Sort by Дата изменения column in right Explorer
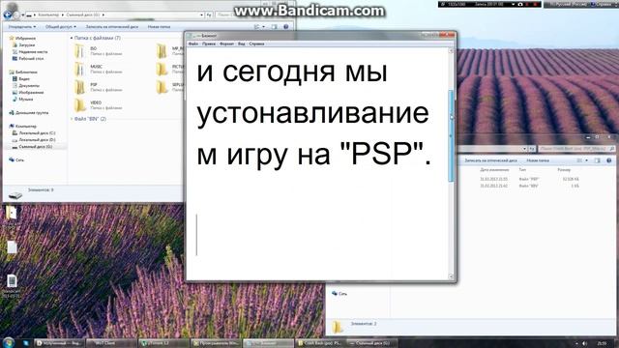The height and width of the screenshot is (348, 619). (494, 170)
